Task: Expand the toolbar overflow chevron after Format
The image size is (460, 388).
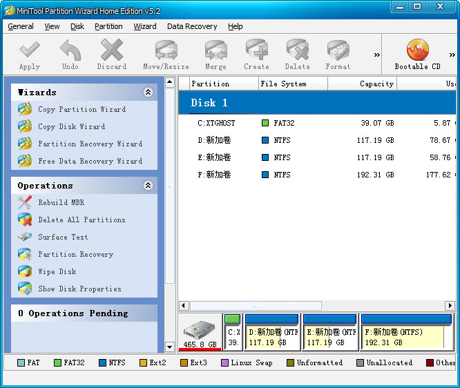Action: [x=377, y=55]
